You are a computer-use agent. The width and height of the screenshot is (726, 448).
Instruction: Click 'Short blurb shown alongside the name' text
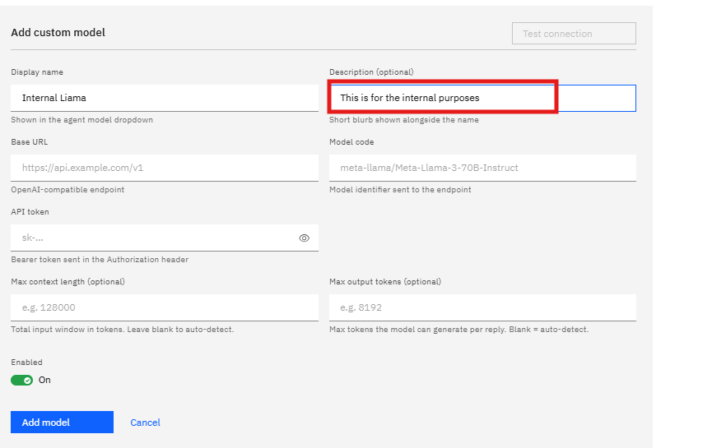(403, 120)
